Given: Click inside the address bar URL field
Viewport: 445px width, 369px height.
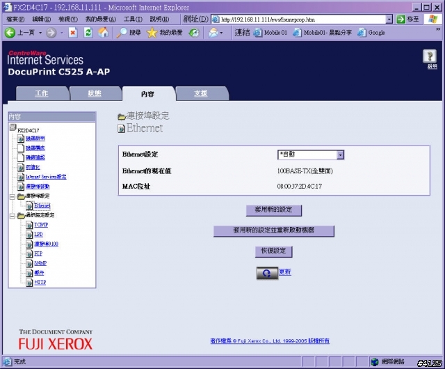Looking at the screenshot, I should tap(302, 19).
